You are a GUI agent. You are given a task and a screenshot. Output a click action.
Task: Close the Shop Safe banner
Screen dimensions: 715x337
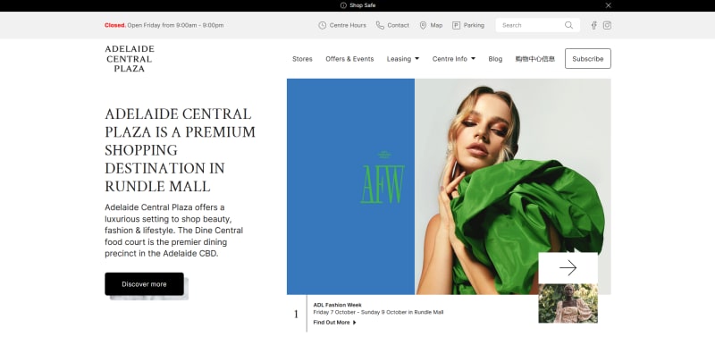pos(608,5)
